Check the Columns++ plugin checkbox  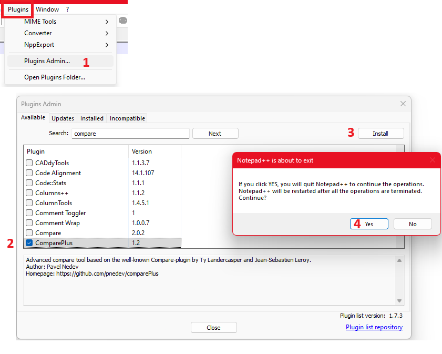pos(29,193)
